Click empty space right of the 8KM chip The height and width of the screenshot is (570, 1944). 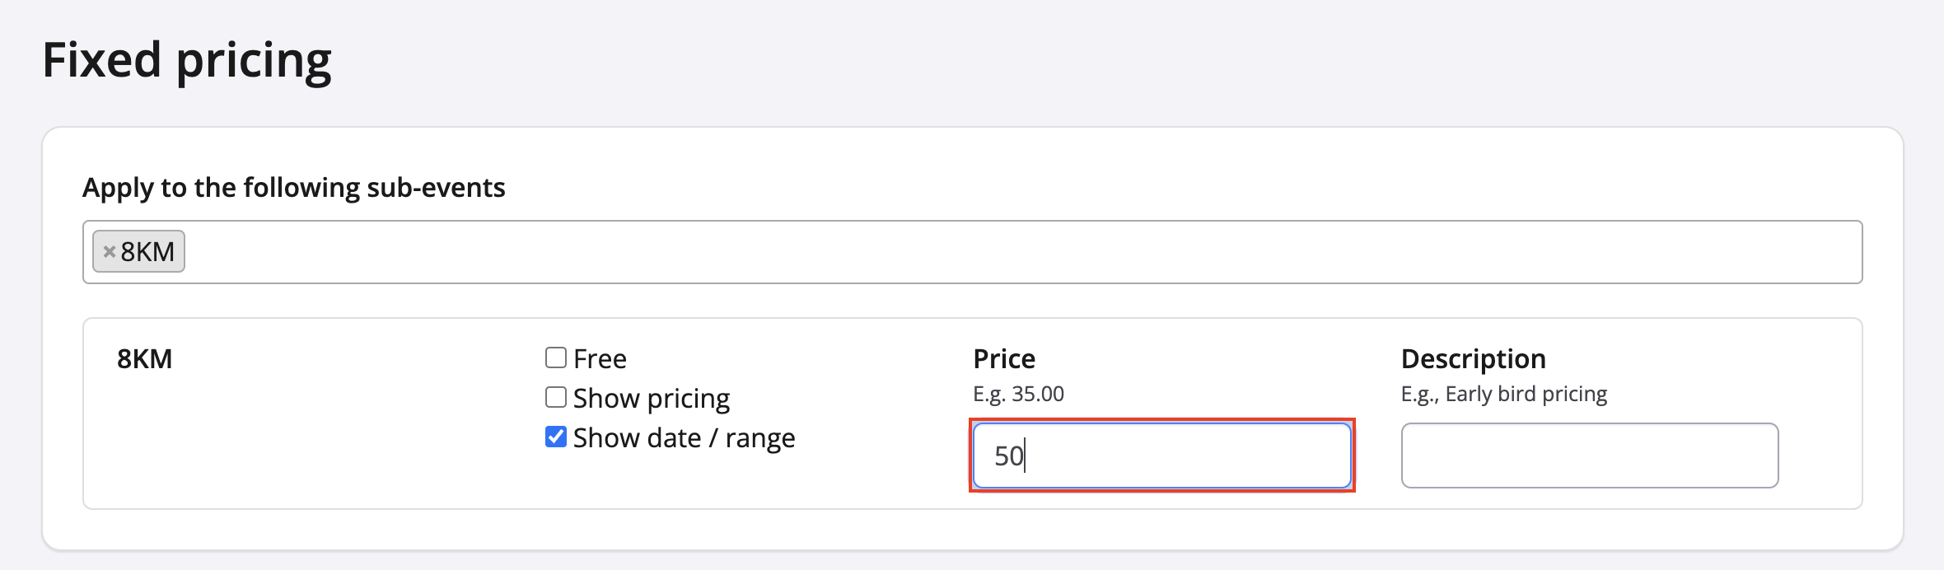[988, 252]
